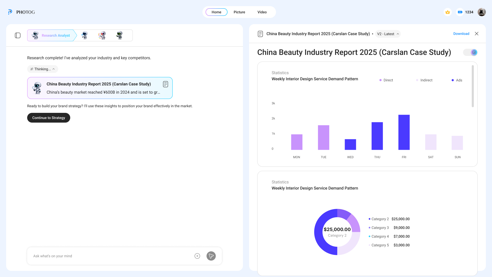Click the document icon on report card
Screen dimensions: 492x277
pyautogui.click(x=166, y=84)
